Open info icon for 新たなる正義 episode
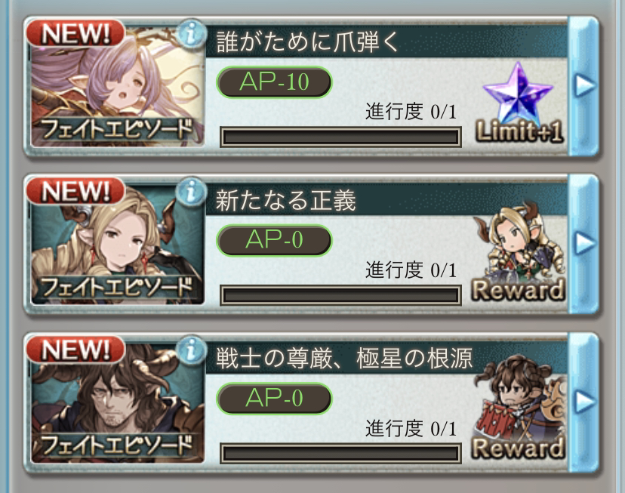 click(191, 191)
